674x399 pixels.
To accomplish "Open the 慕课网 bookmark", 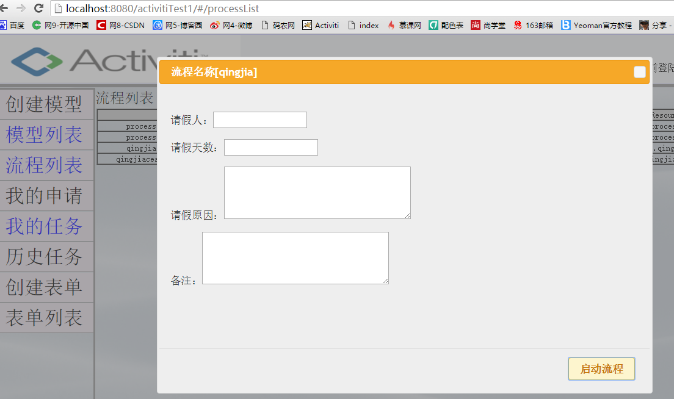I will (x=404, y=26).
